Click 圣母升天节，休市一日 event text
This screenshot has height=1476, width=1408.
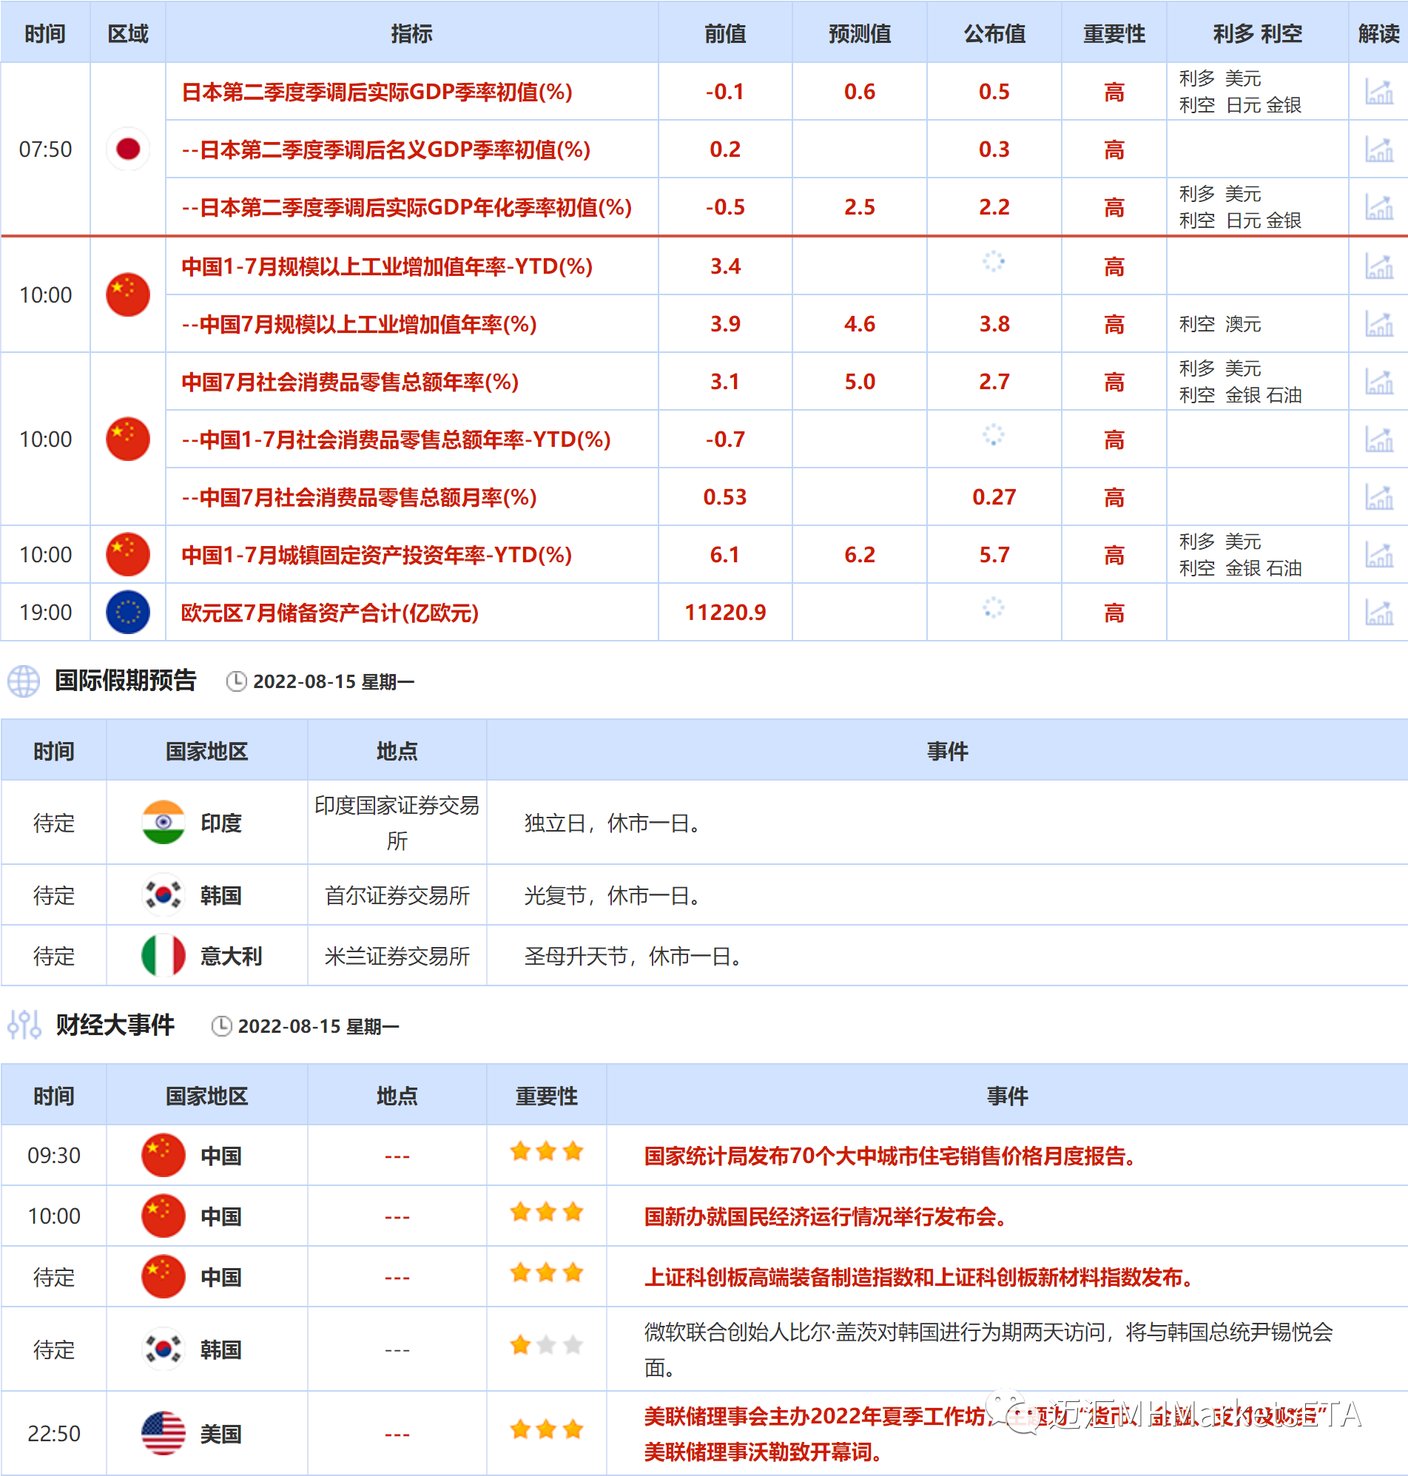tap(635, 956)
